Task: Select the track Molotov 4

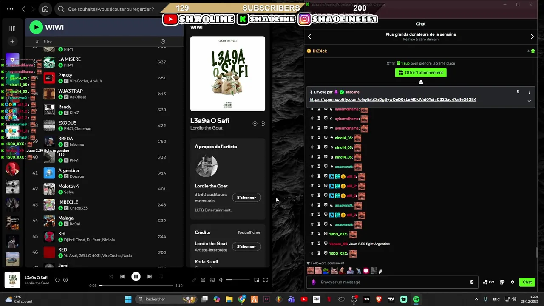Action: pyautogui.click(x=104, y=189)
